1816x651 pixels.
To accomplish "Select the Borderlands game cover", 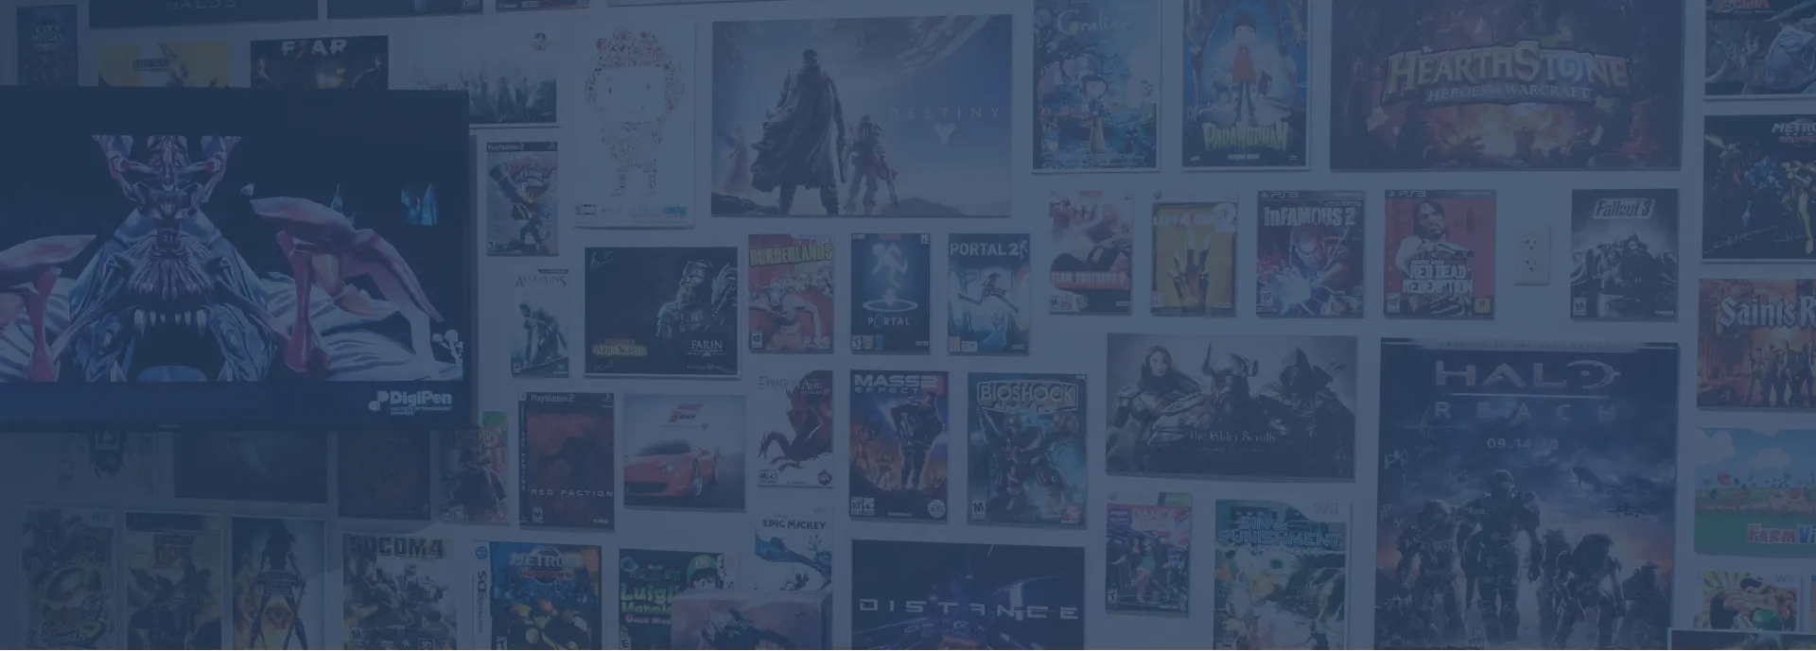I will click(x=792, y=294).
